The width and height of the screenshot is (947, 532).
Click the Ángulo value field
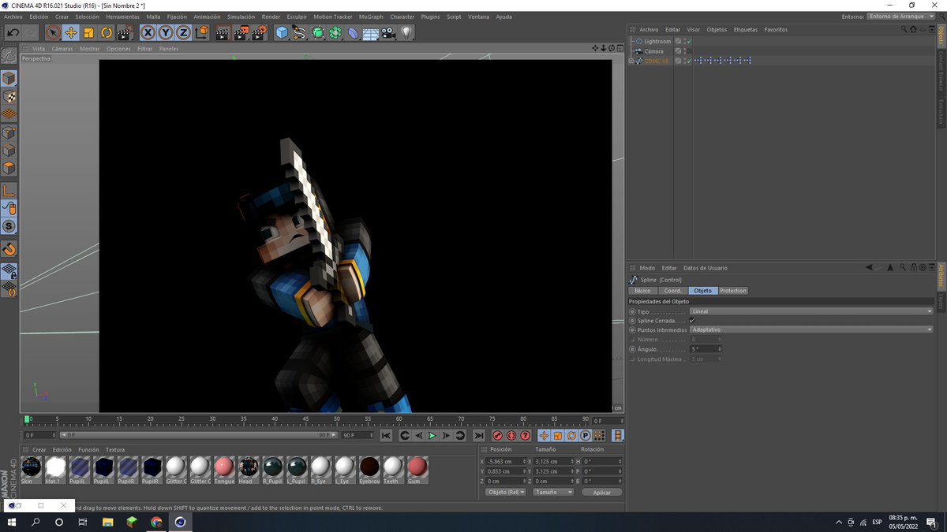[x=706, y=348]
